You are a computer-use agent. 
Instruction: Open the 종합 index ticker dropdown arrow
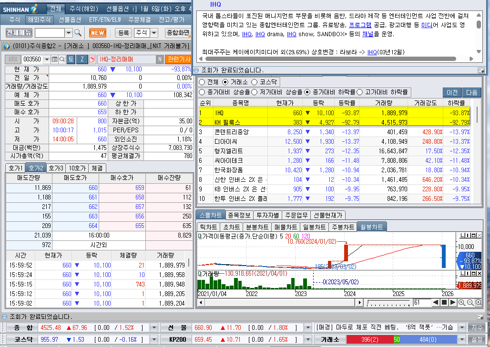154,327
